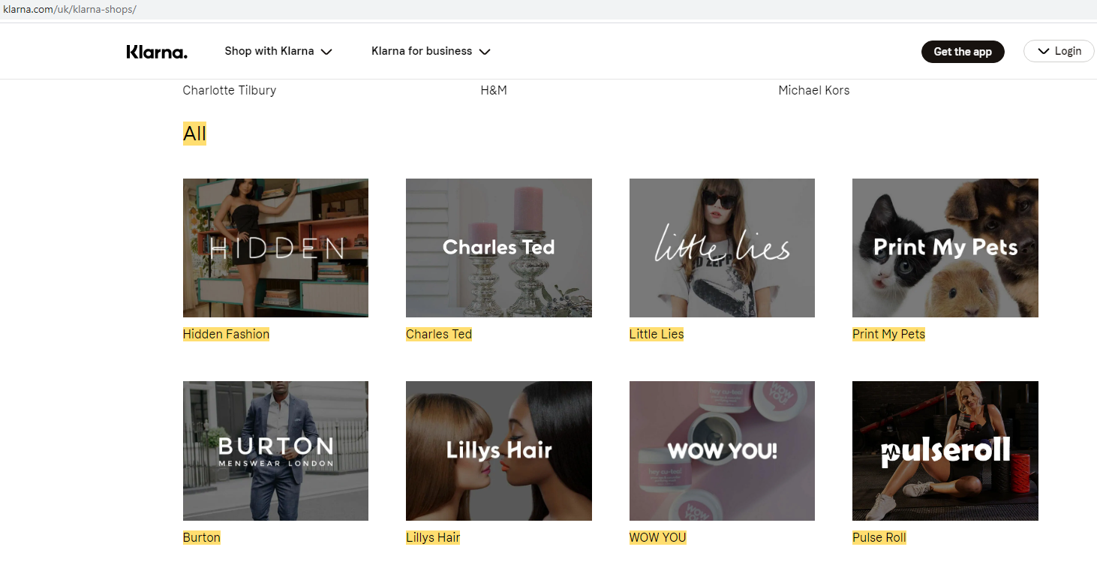Open the Print My Pets thumbnail image
This screenshot has width=1097, height=580.
click(945, 248)
